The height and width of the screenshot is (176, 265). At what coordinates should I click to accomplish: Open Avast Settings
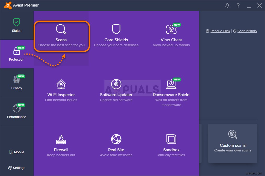pyautogui.click(x=17, y=168)
